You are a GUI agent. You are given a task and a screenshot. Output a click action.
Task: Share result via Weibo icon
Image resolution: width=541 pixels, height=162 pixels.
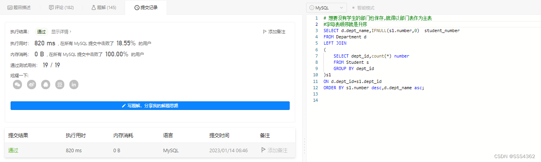(31, 84)
